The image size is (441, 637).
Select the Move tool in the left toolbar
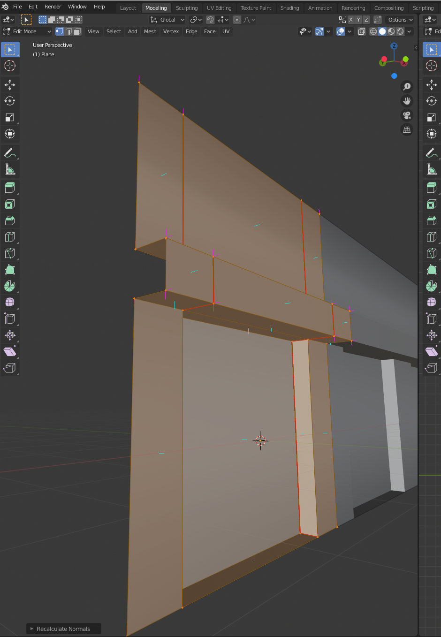pos(10,84)
